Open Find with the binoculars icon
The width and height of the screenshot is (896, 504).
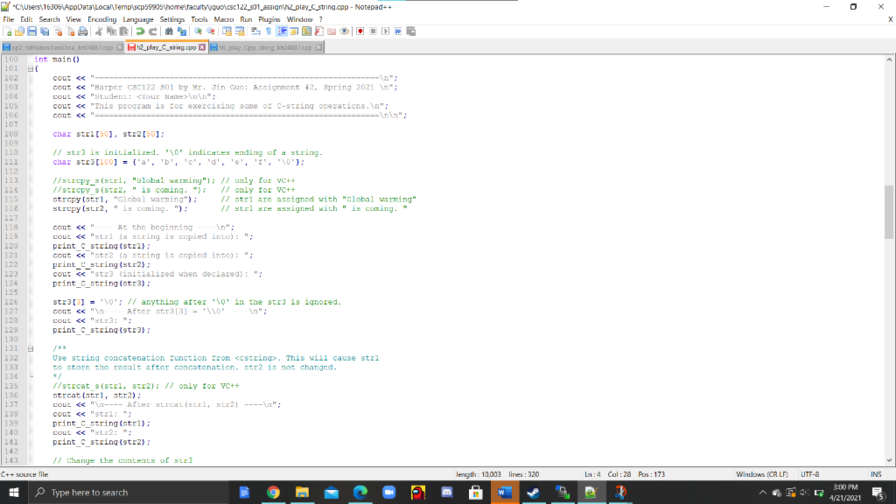click(169, 31)
